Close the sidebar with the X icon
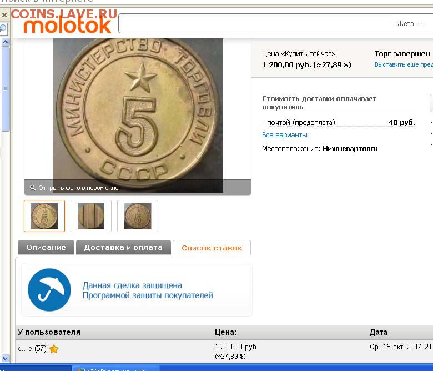 tap(4, 15)
